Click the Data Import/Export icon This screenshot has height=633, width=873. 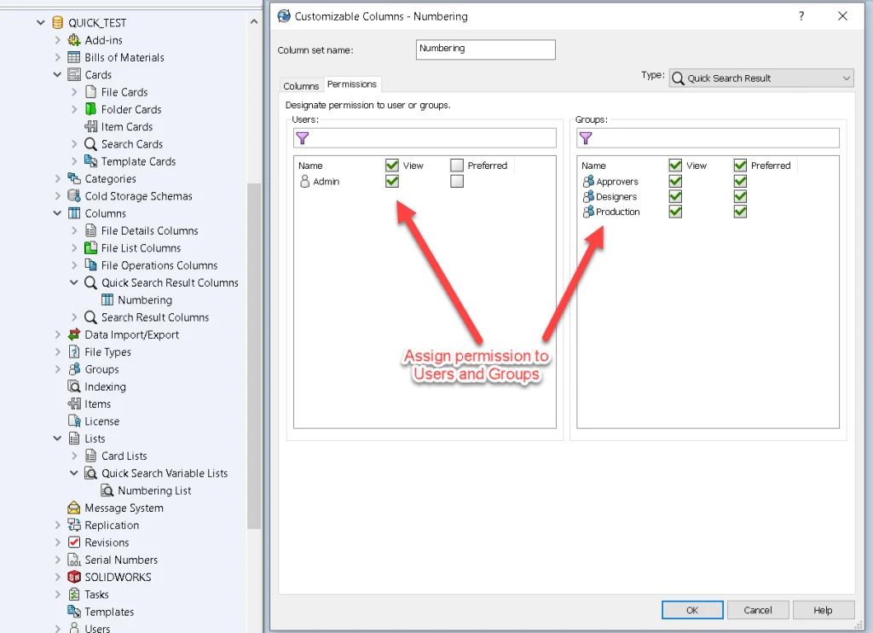click(74, 334)
